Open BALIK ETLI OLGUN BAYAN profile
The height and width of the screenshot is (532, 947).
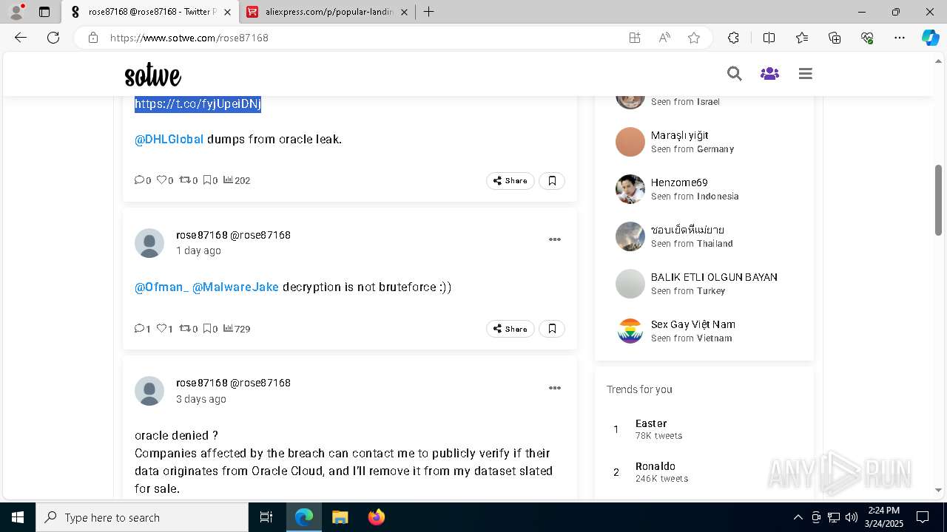[714, 277]
